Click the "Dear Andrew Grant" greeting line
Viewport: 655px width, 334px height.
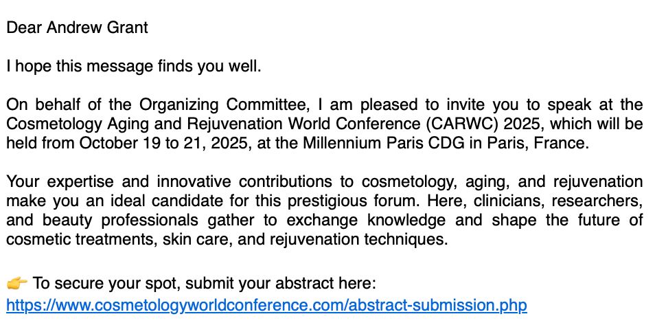(x=78, y=27)
